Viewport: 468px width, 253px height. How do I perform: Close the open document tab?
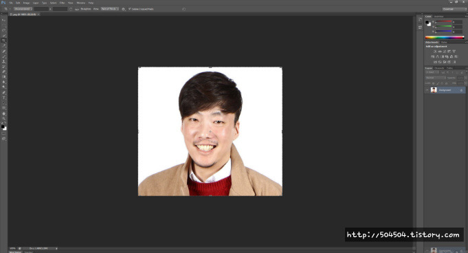tap(38, 14)
